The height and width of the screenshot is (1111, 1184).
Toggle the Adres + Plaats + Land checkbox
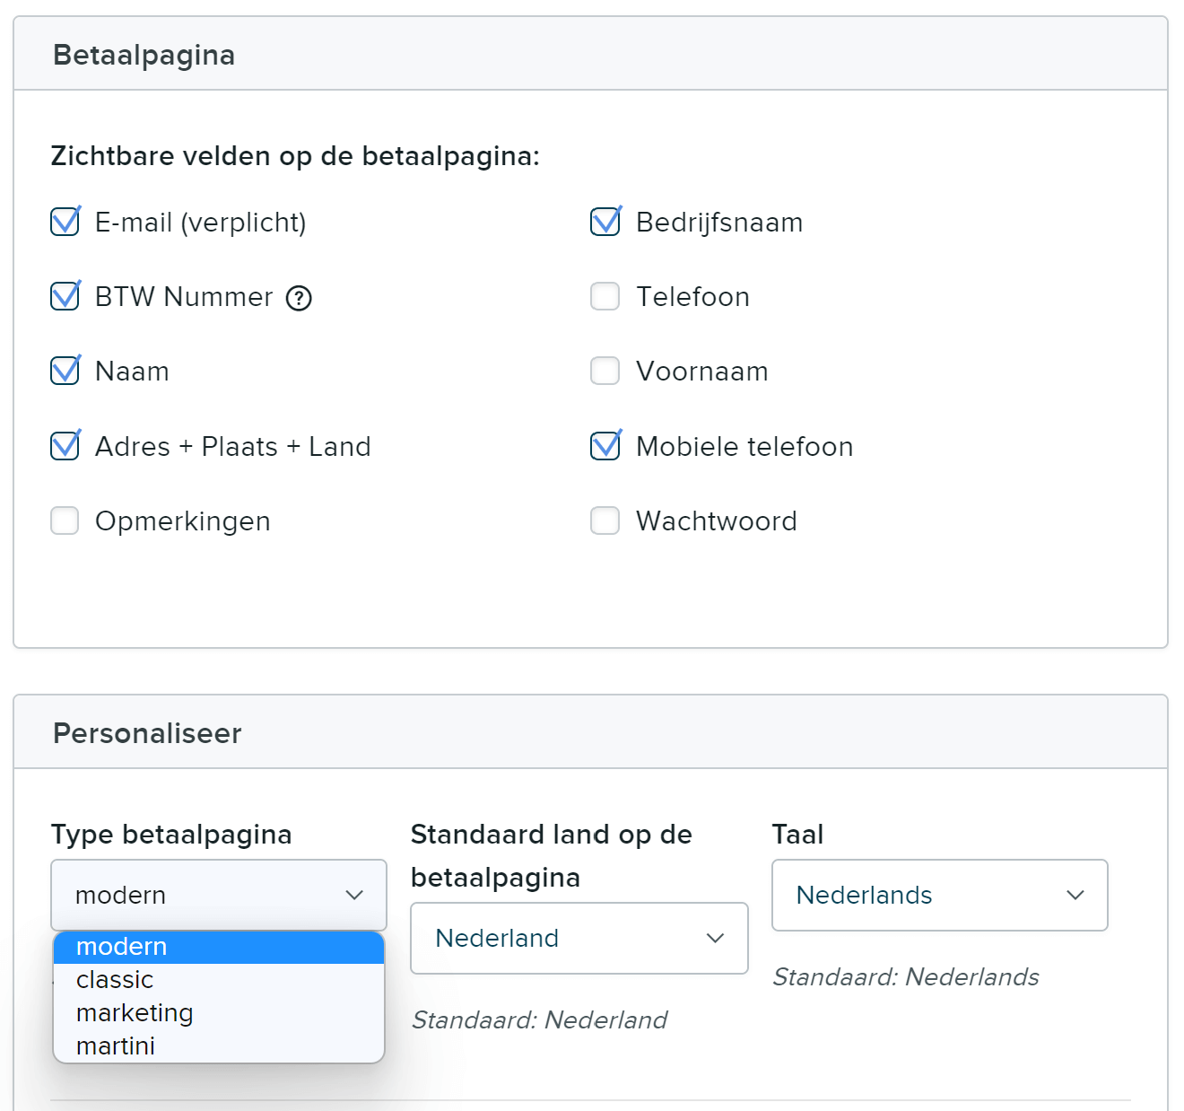[x=65, y=446]
